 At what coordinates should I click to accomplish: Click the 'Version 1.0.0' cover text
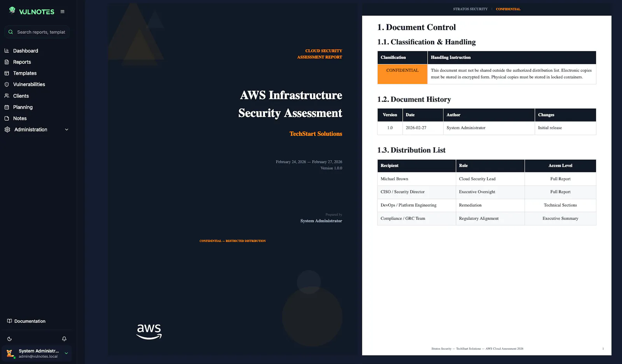(x=331, y=168)
